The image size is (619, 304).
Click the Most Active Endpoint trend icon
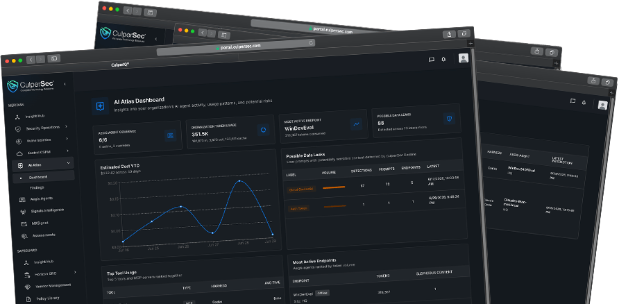pos(356,124)
